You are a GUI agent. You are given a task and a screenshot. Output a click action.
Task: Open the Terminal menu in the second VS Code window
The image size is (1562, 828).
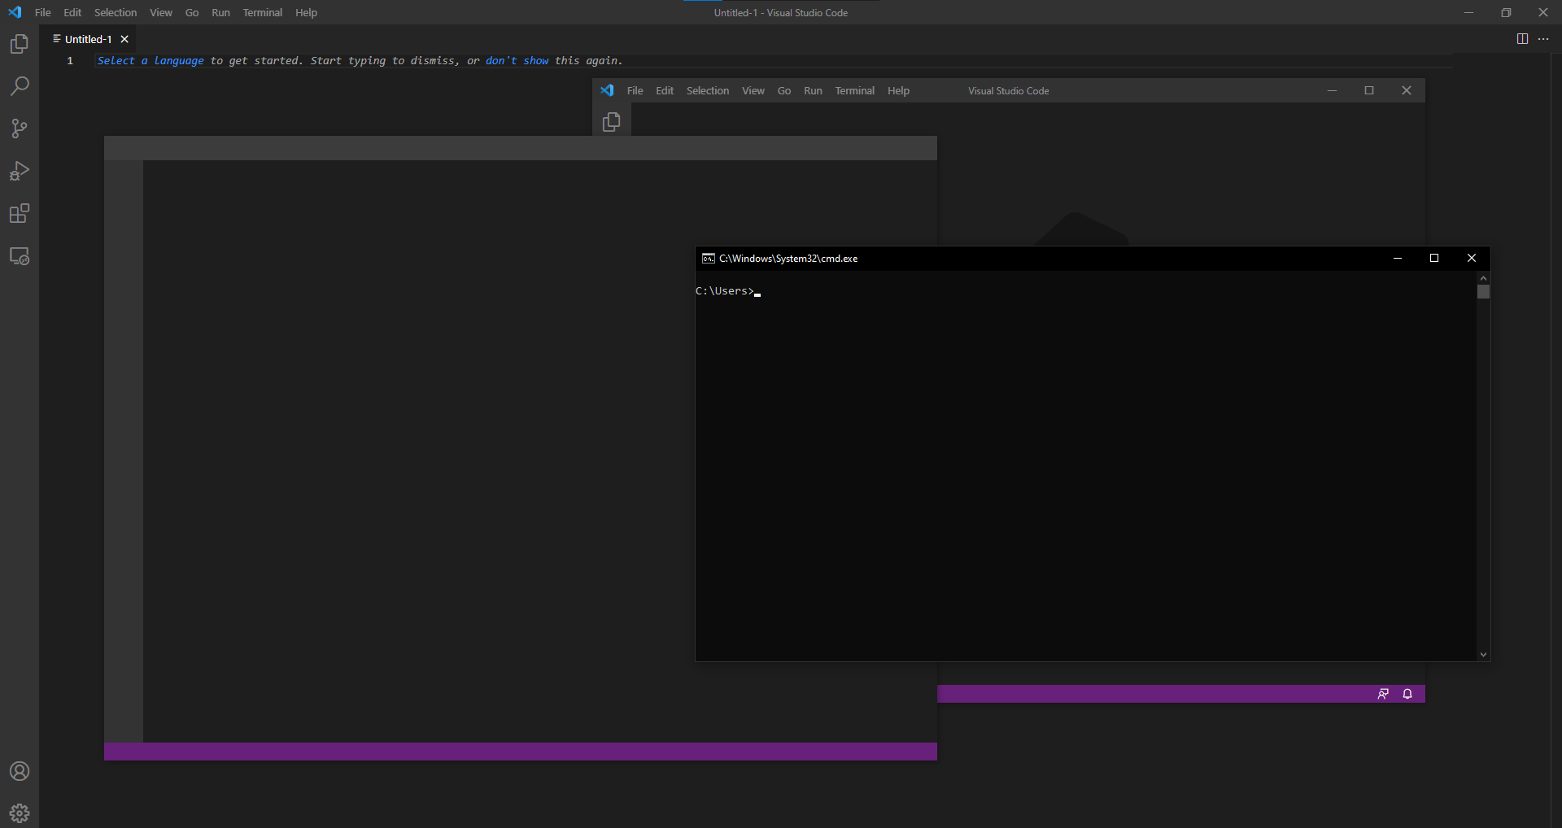click(x=855, y=90)
